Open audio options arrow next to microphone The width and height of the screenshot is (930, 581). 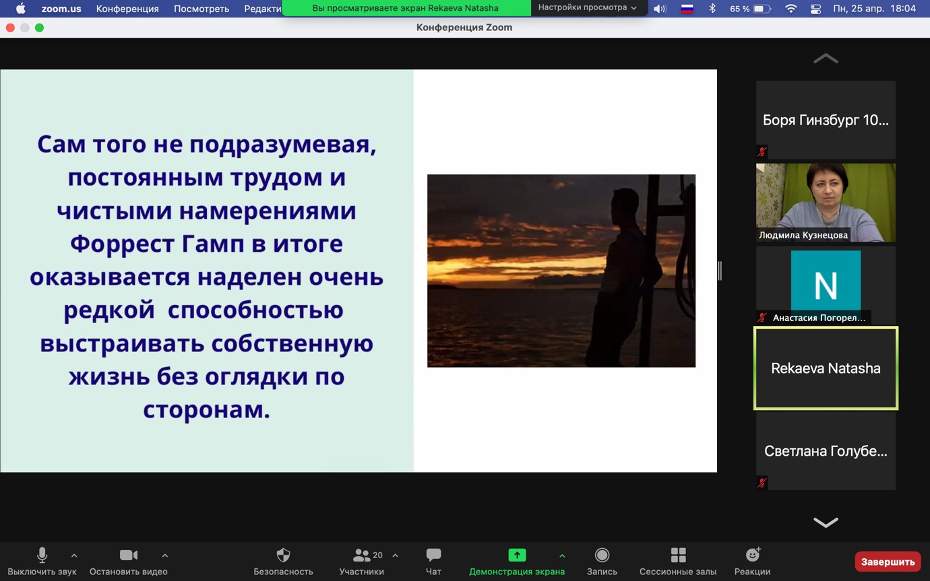pos(74,555)
